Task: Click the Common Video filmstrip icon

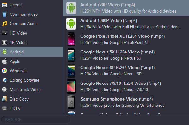Action: [x=4, y=14]
